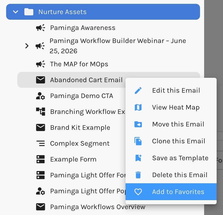Screen dimensions: 223x215
Task: Choose Add to Favorites from the menu
Action: pos(171,192)
